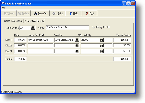
Task: Click Dist 1 G/L Liability field 23000
Action: click(90, 40)
